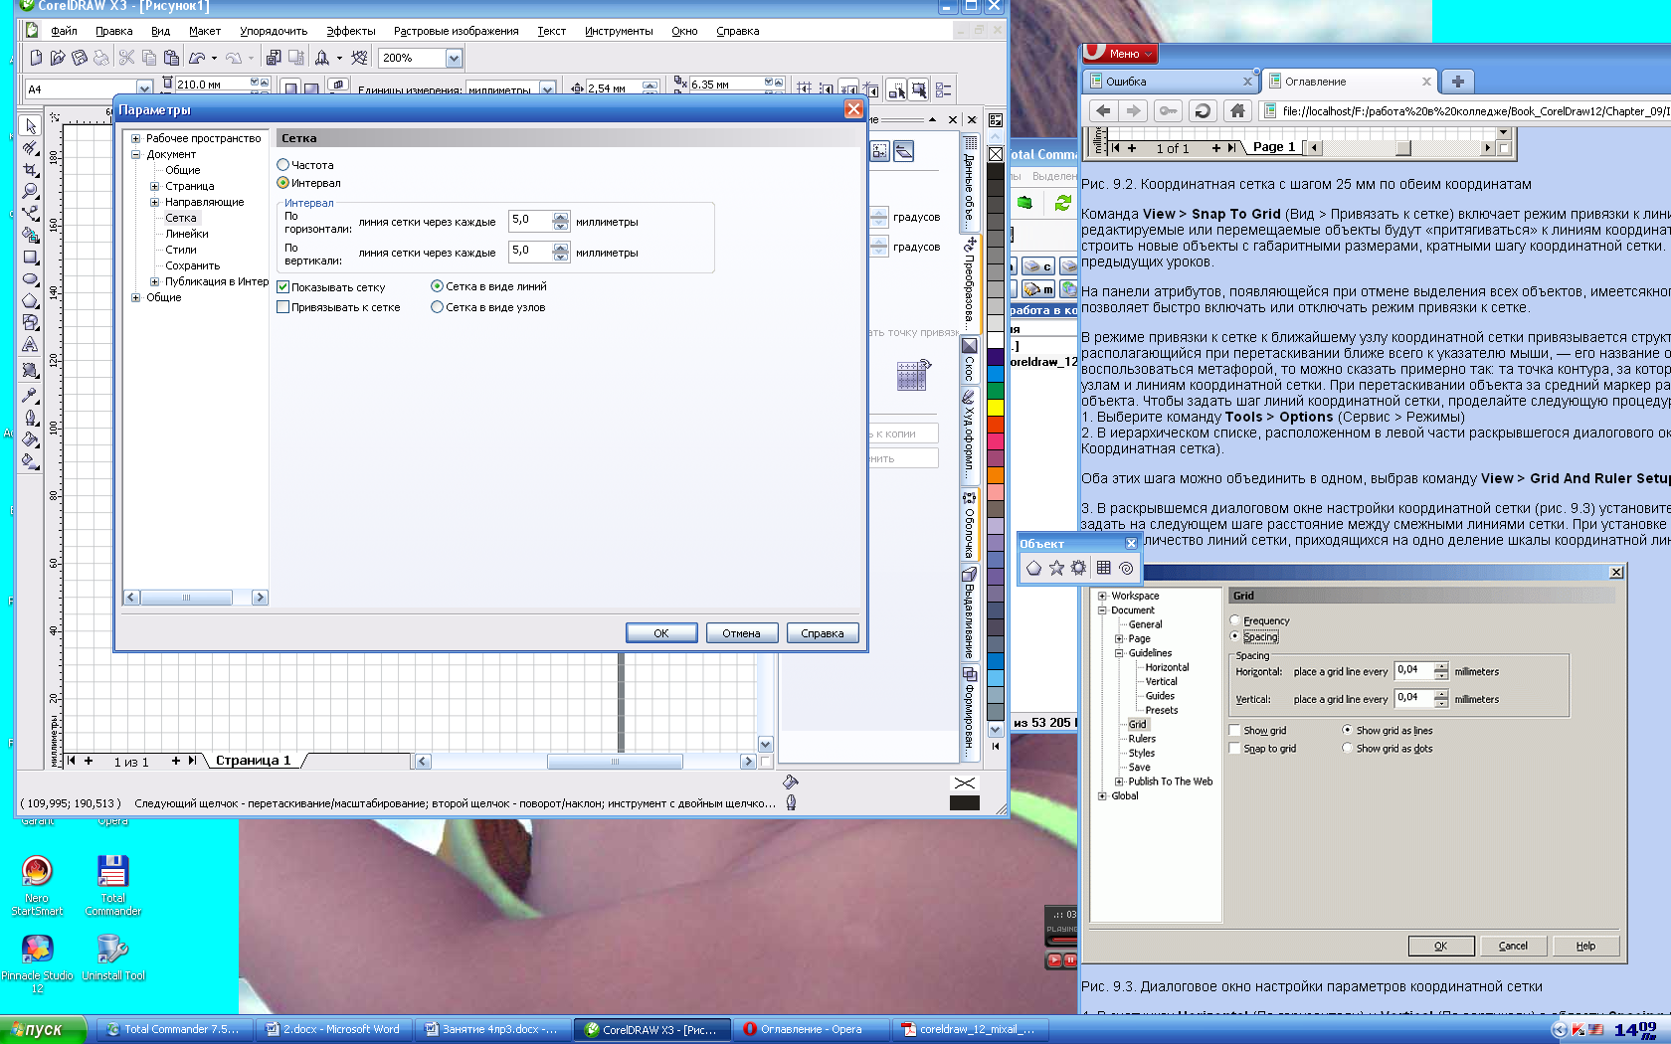Select the Crop tool in the toolbox
Viewport: 1671px width, 1044px height.
[30, 169]
